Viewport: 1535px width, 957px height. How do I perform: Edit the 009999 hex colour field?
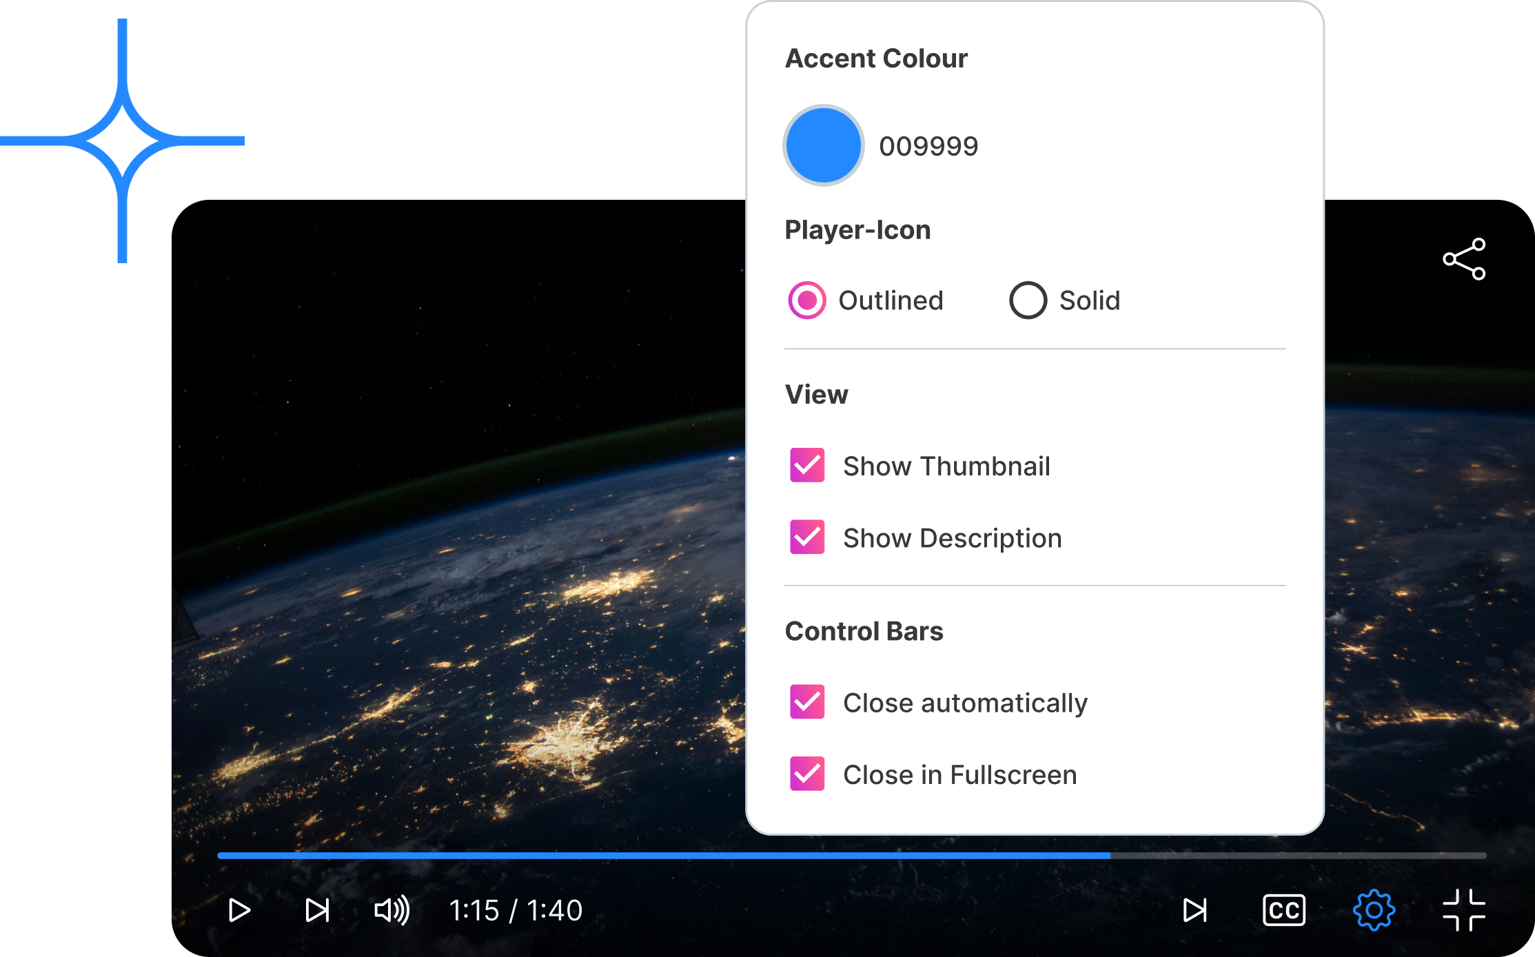pyautogui.click(x=928, y=146)
